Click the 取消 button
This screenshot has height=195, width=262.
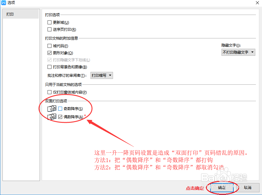point(247,188)
